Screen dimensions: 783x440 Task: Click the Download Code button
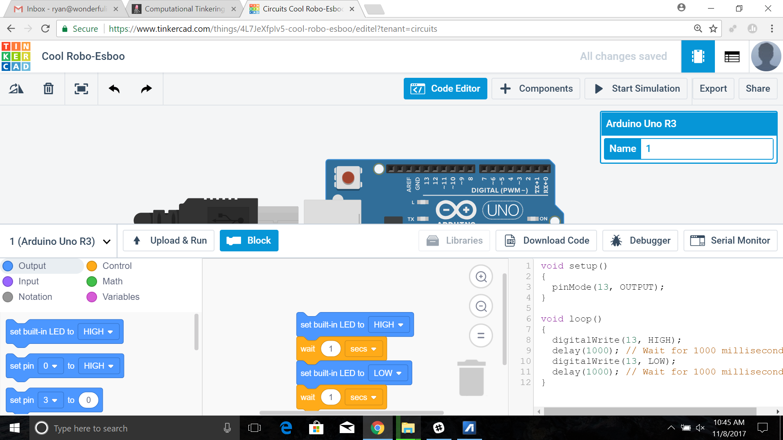click(546, 240)
